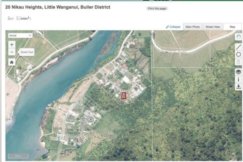243x162 pixels.
Task: Choose the polygon area drawing tool
Action: 238,54
